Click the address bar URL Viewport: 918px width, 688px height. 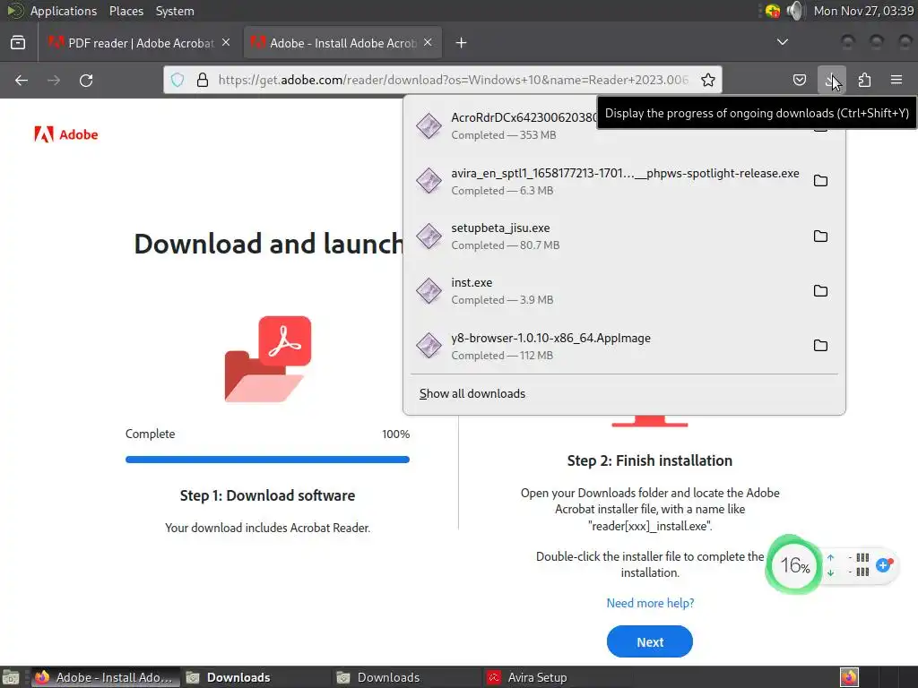coord(453,80)
